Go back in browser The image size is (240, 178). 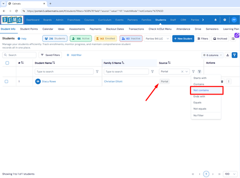pyautogui.click(x=4, y=11)
